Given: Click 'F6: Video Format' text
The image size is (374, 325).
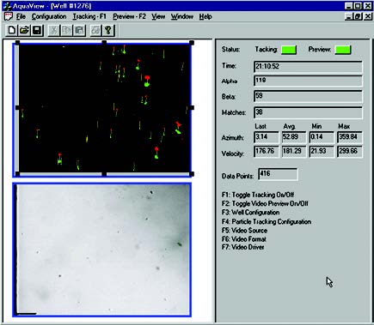Looking at the screenshot, I should click(x=244, y=239).
